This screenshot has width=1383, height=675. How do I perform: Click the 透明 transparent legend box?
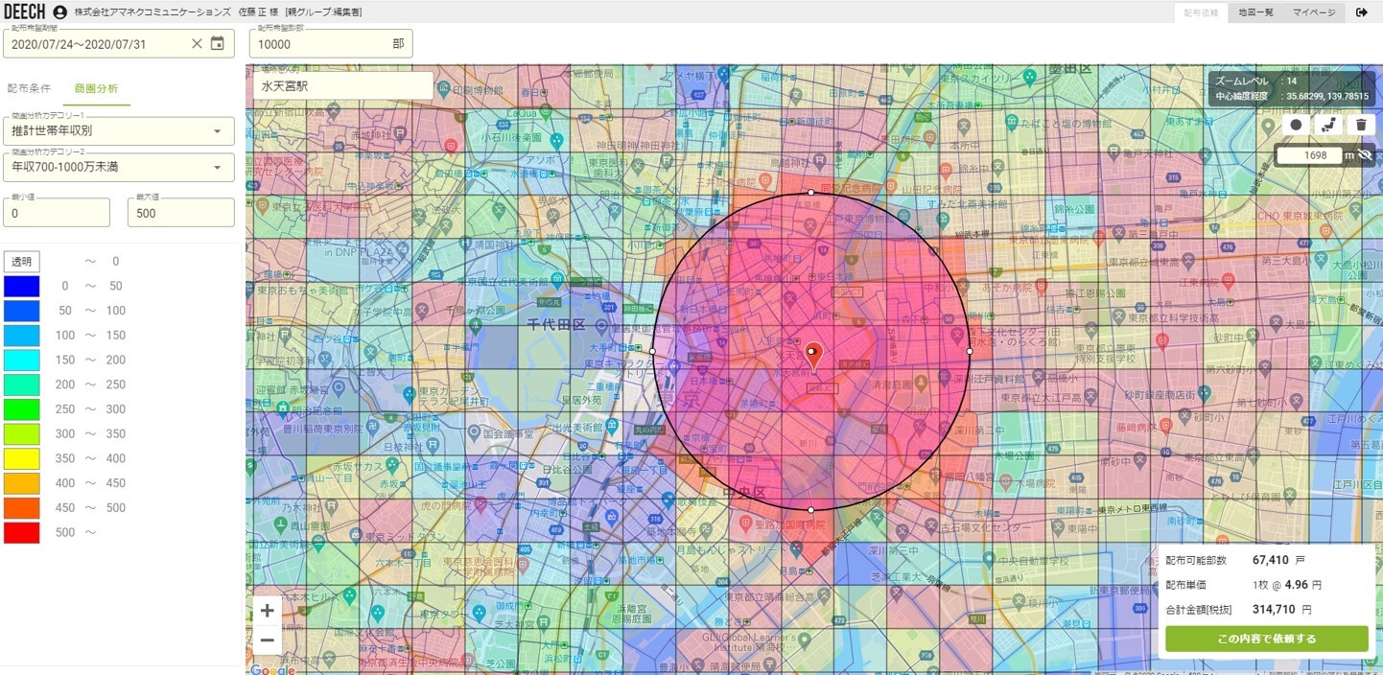click(x=21, y=261)
